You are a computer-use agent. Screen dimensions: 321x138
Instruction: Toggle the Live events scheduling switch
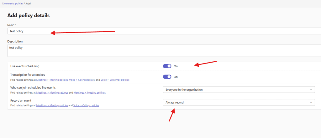coord(167,66)
